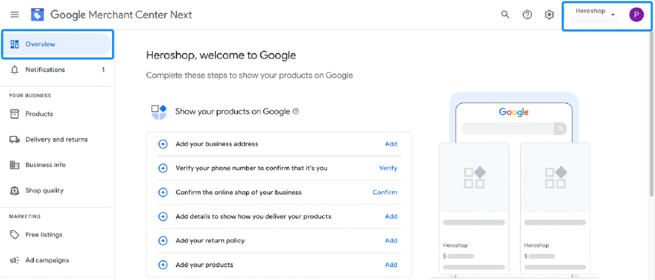Open Shop quality page

[x=44, y=191]
